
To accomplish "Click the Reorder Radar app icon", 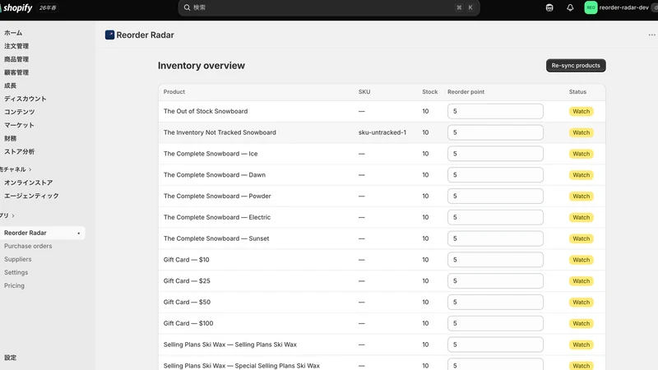I will pyautogui.click(x=109, y=35).
